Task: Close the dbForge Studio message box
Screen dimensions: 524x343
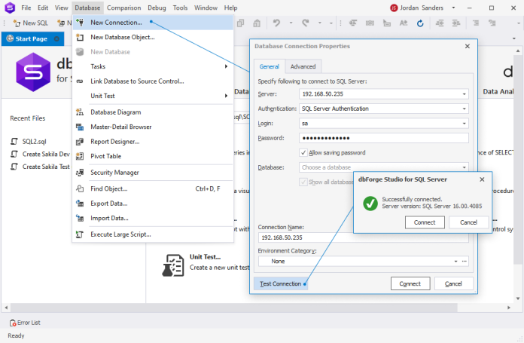Action: pos(482,179)
